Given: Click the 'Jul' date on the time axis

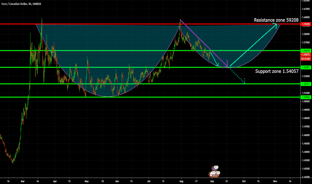Looking at the screenshot, I should [149, 181].
